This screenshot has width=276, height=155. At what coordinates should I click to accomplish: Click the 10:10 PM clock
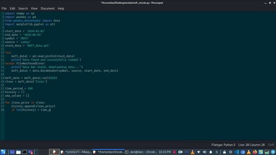[165, 152]
